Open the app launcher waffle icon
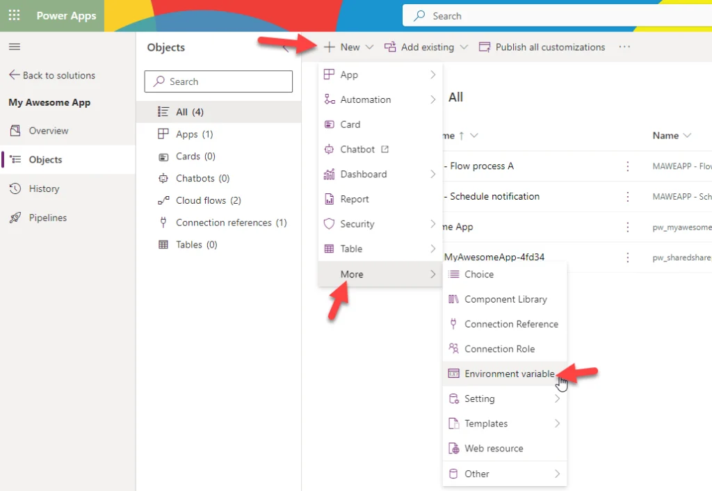Image resolution: width=712 pixels, height=491 pixels. point(14,15)
